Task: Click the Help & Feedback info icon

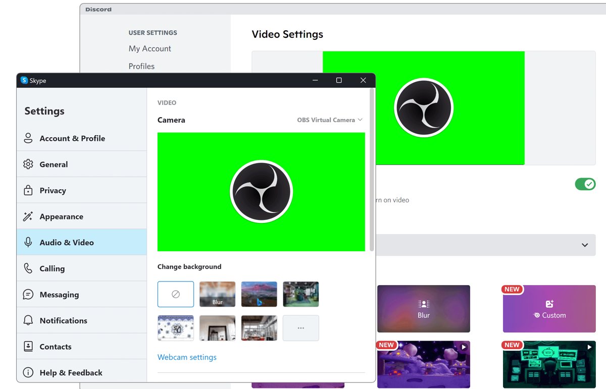Action: (28, 373)
